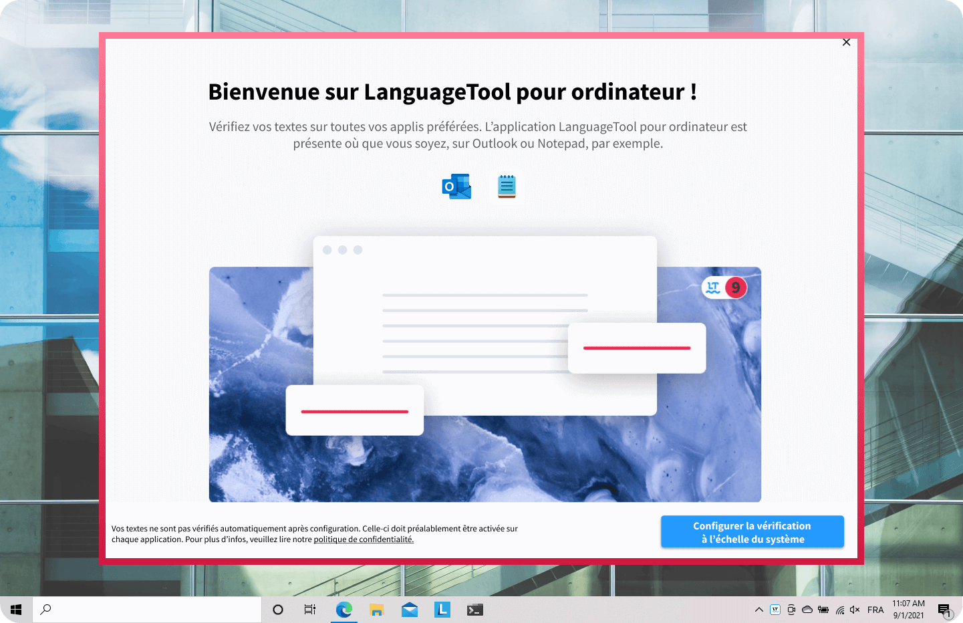Click the Notepad app icon
This screenshot has height=623, width=963.
point(507,186)
